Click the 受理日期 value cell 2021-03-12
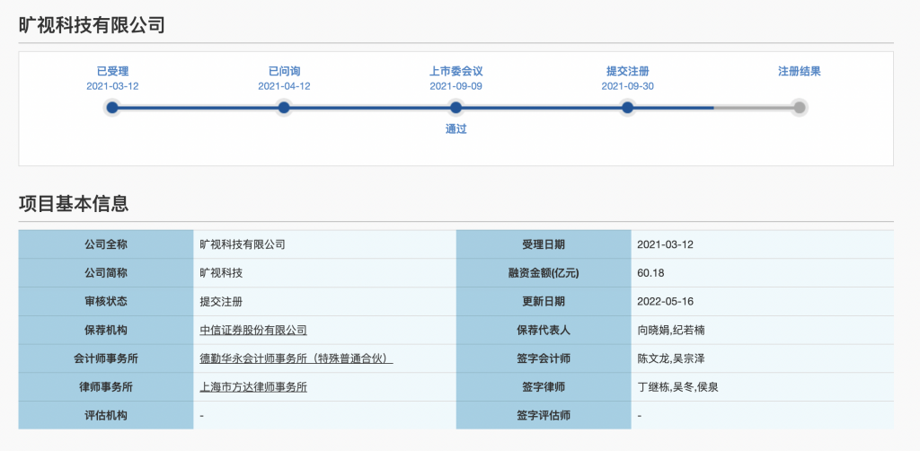920x451 pixels. pyautogui.click(x=762, y=244)
